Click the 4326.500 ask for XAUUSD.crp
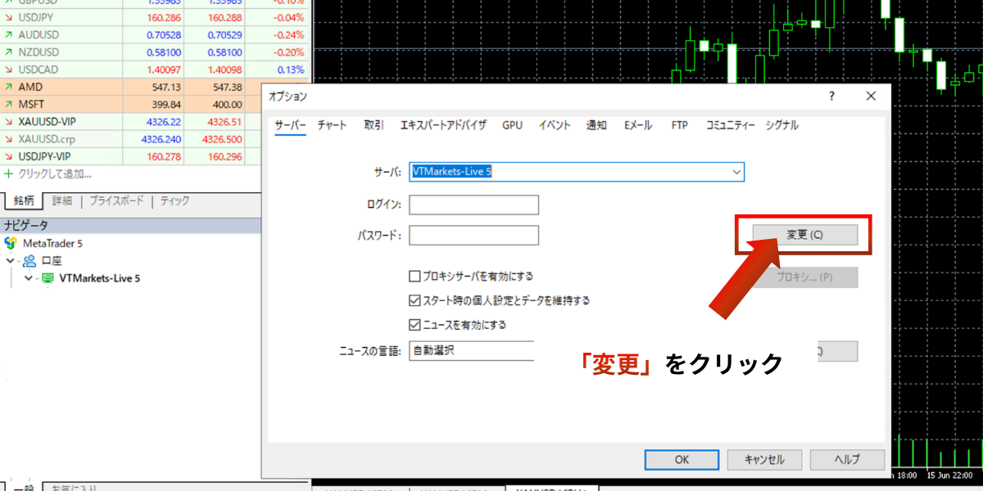Viewport: 983px width, 491px height. tap(222, 138)
